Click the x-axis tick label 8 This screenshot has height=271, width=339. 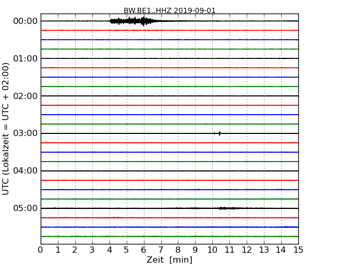tap(178, 250)
